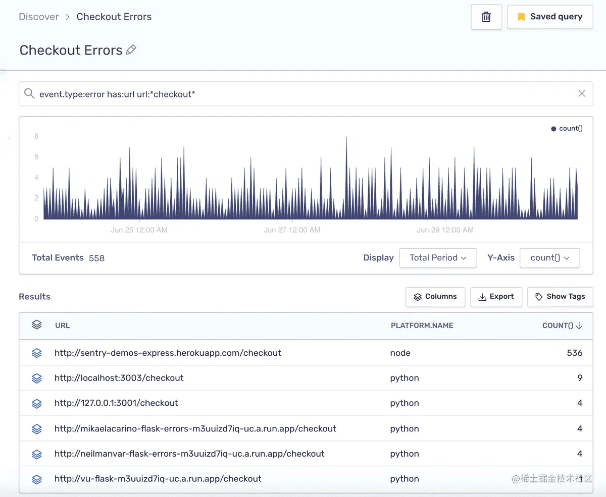
Task: Click the pencil edit title icon
Action: (131, 50)
